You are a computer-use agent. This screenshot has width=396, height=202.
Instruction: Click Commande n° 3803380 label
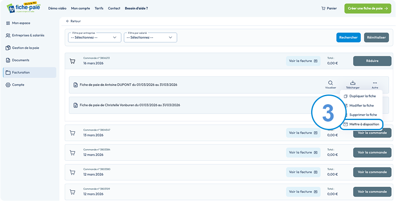pyautogui.click(x=97, y=169)
